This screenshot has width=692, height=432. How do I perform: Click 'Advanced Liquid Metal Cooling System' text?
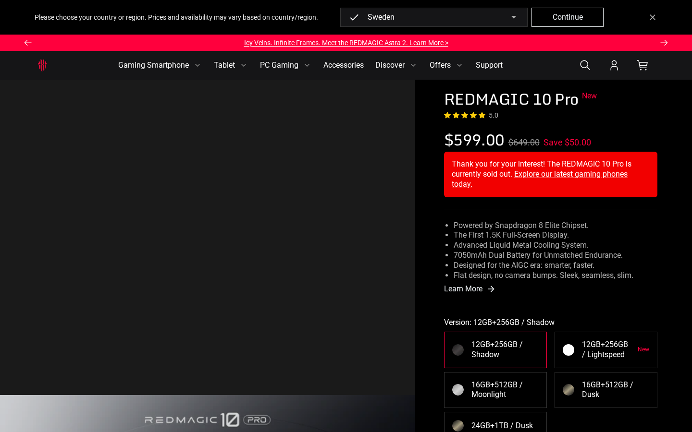tap(521, 245)
